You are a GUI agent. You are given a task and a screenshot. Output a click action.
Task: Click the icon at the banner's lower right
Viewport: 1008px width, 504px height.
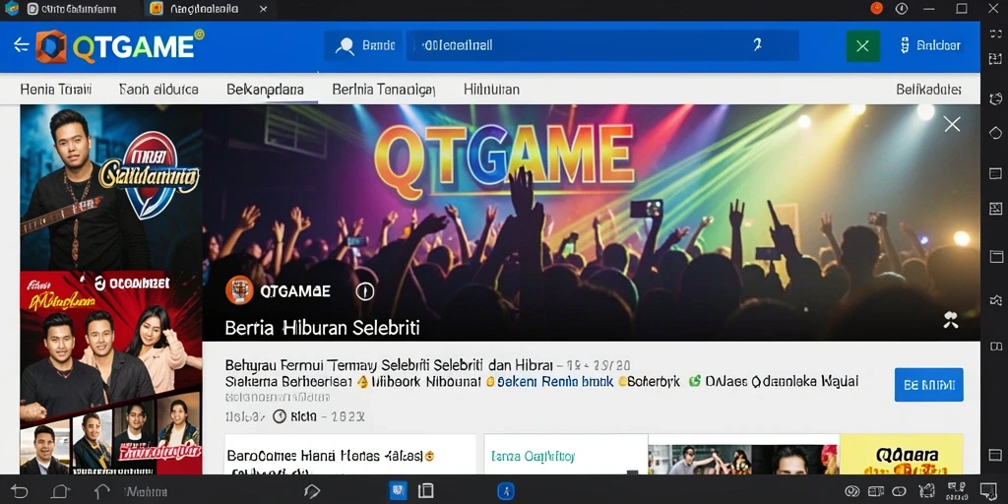point(951,320)
